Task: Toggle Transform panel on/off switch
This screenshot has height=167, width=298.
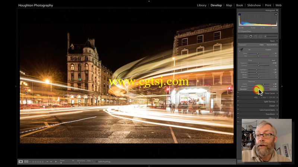Action: pos(238,114)
